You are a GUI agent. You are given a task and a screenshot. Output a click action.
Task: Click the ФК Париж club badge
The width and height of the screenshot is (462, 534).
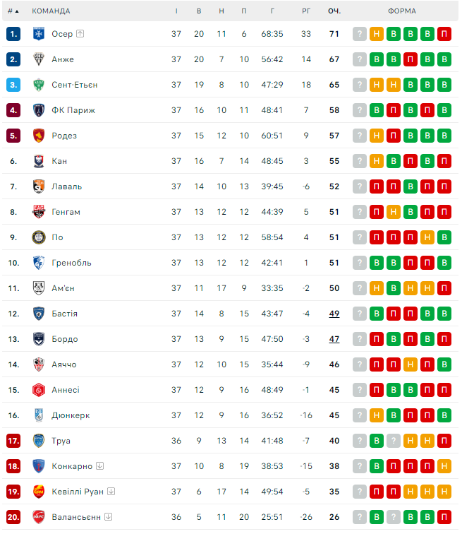coord(39,110)
